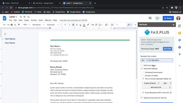Open the Male voice dropdown
The height and width of the screenshot is (103, 183).
(x=166, y=83)
